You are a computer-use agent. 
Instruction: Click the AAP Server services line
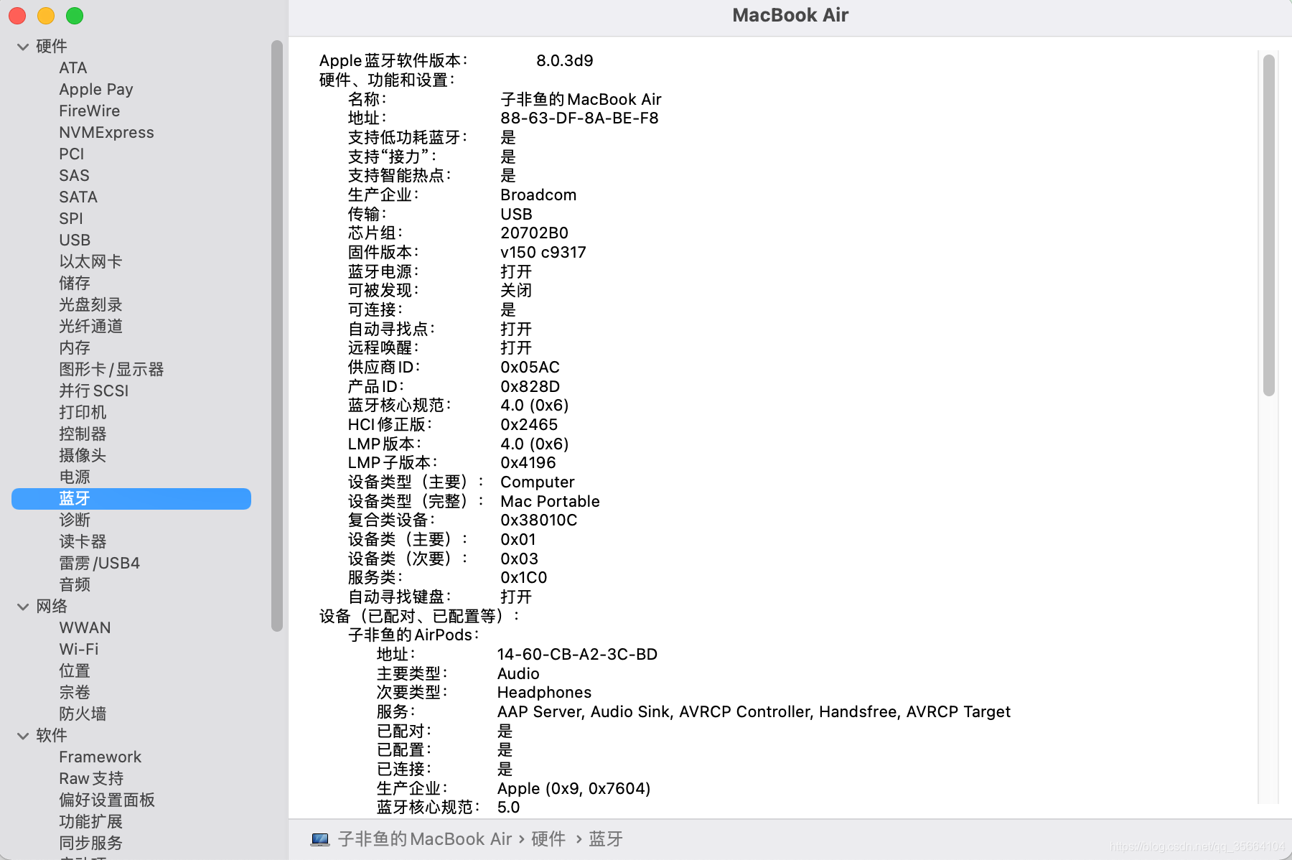pyautogui.click(x=754, y=712)
